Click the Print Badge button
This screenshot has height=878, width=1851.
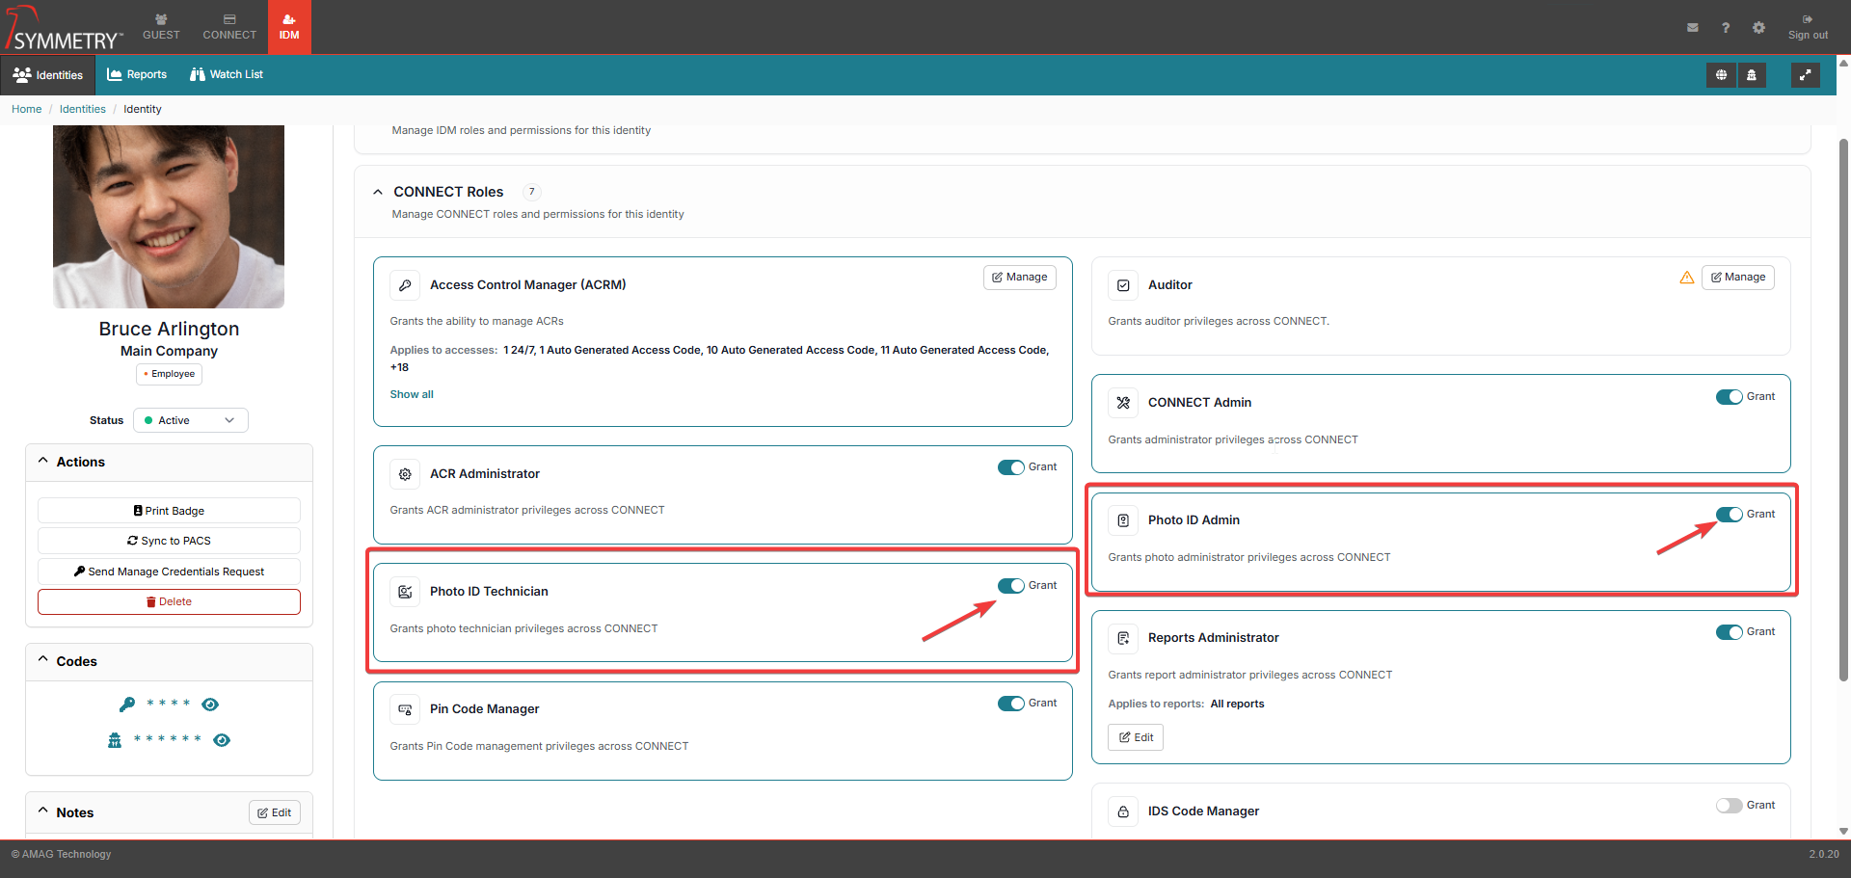tap(169, 511)
